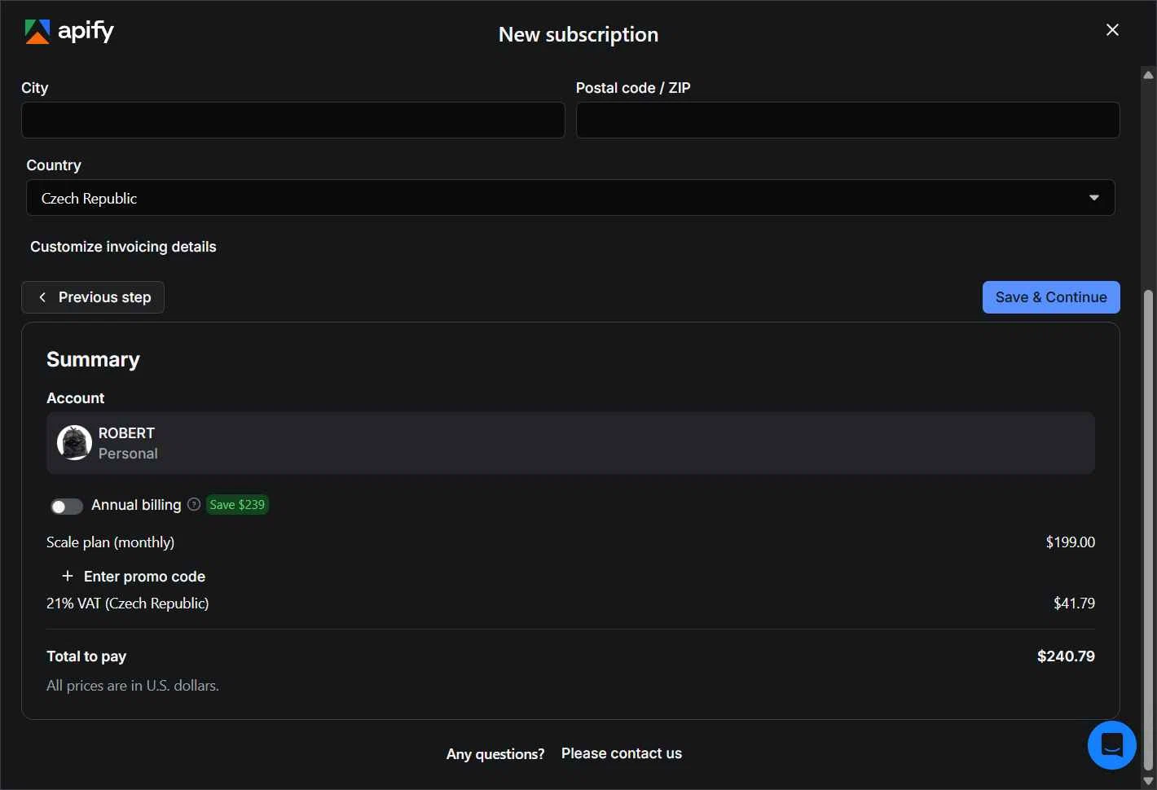Click the Any questions? text
The height and width of the screenshot is (790, 1157).
(495, 754)
